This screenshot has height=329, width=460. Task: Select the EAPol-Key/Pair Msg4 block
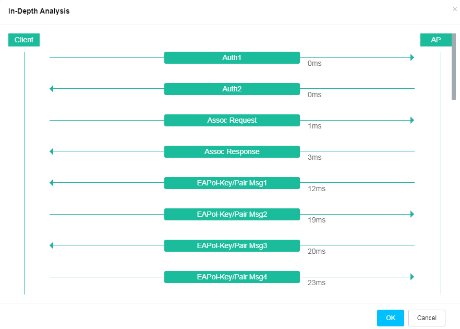[x=232, y=277]
